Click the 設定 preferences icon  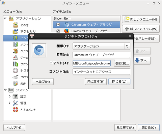[x=15, y=97]
